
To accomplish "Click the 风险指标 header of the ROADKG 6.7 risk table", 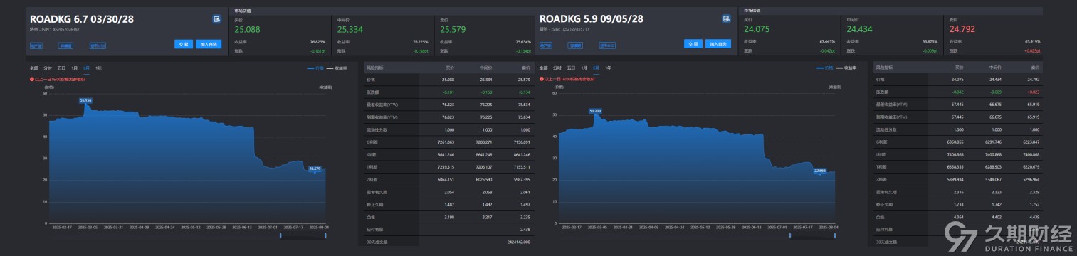I will click(374, 68).
